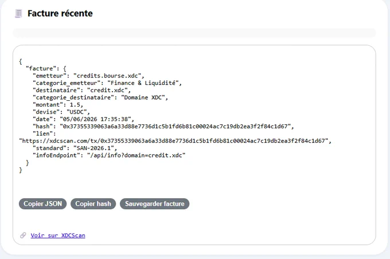Click the emetteur value credits.bourse.xdc
Screen dimensions: 390x259
(107, 76)
